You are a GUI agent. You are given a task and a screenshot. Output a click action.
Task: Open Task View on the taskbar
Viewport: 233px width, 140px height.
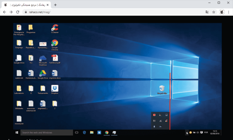77,132
